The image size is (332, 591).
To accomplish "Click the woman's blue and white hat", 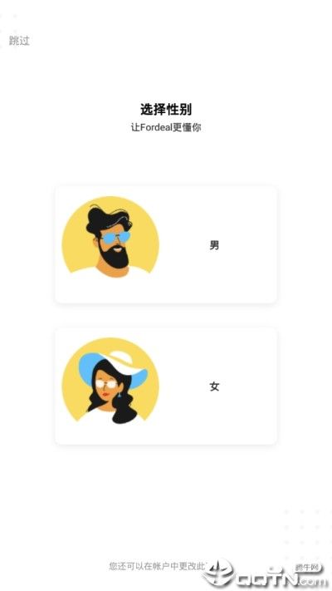I will (x=113, y=368).
